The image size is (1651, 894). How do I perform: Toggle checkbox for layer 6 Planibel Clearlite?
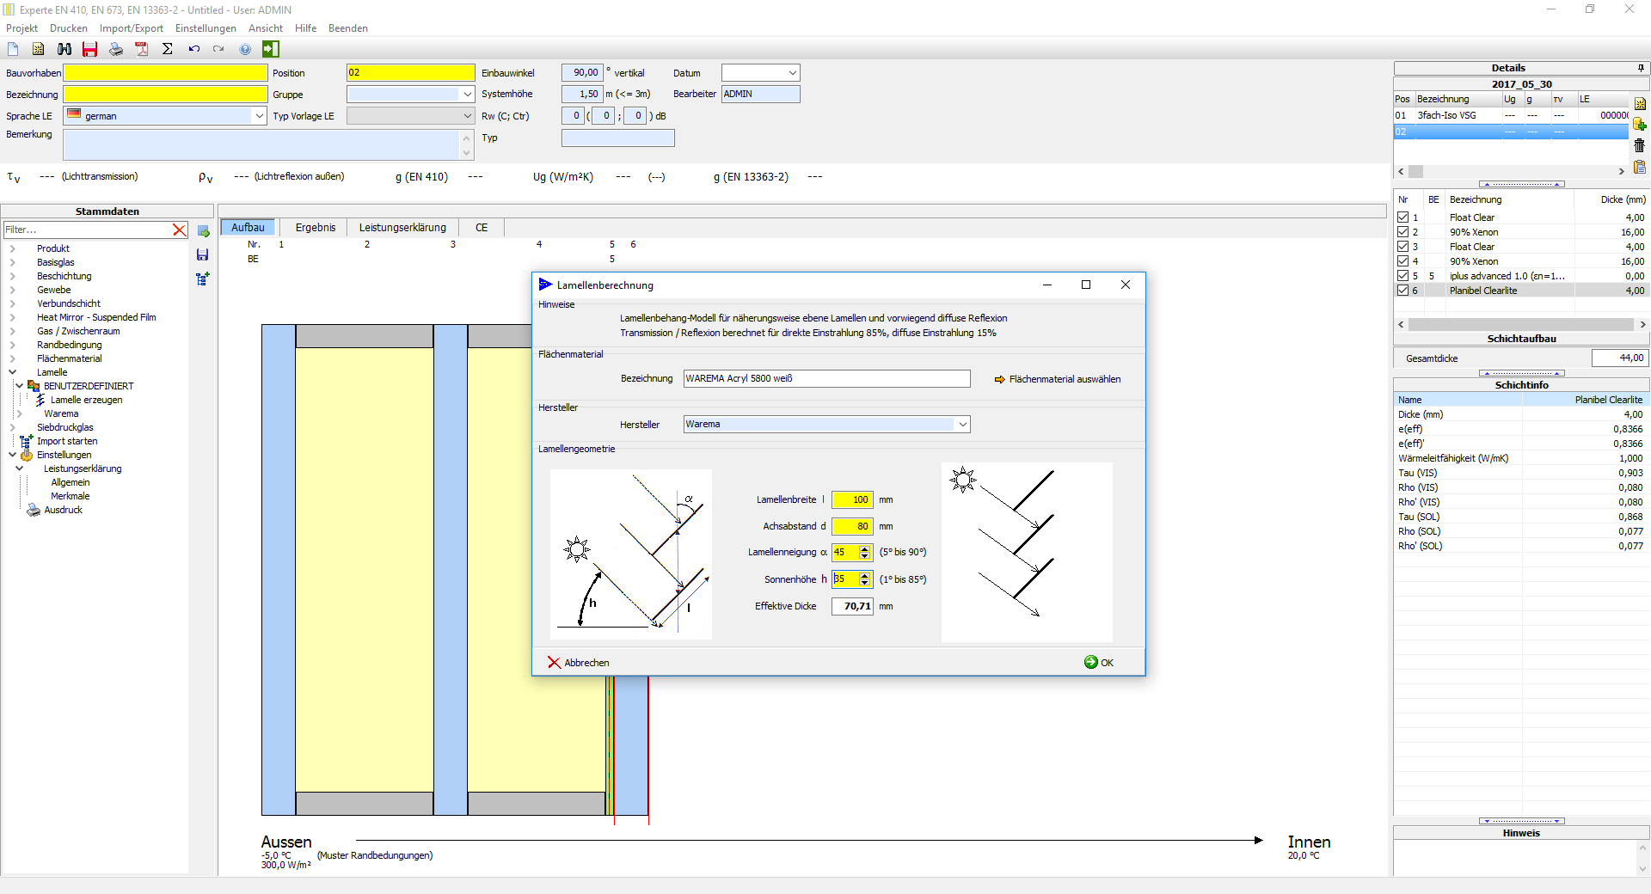point(1402,291)
